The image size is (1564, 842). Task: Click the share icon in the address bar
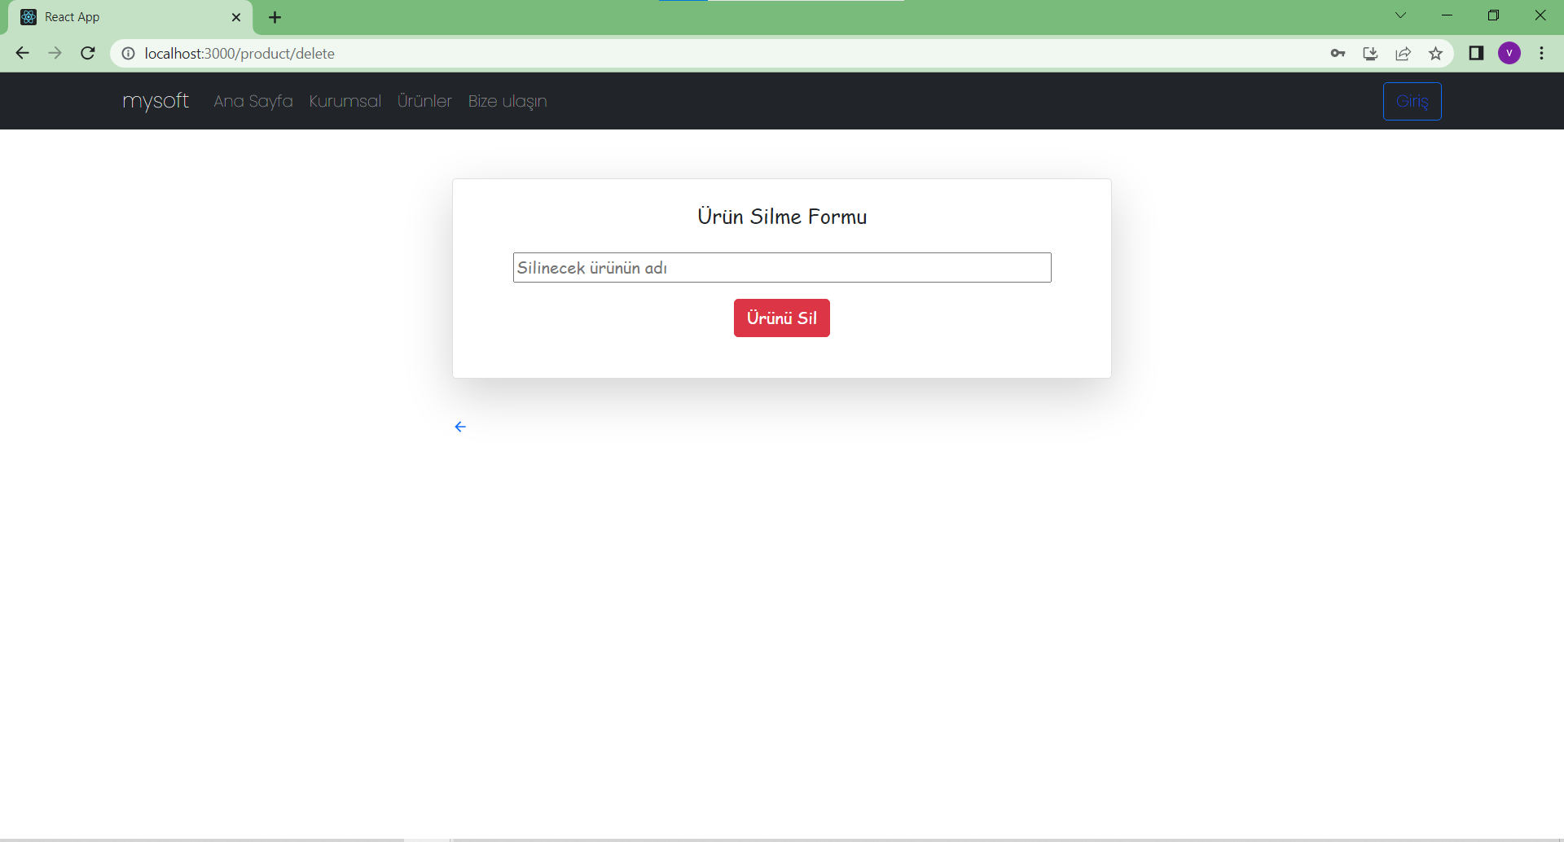point(1404,53)
